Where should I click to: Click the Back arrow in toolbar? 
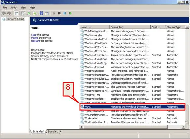pyautogui.click(x=4, y=13)
